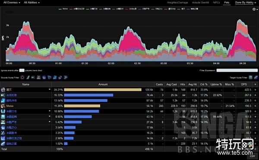The width and height of the screenshot is (259, 160).
Task: Click the Melee legend color swatch
Action: (60, 9)
